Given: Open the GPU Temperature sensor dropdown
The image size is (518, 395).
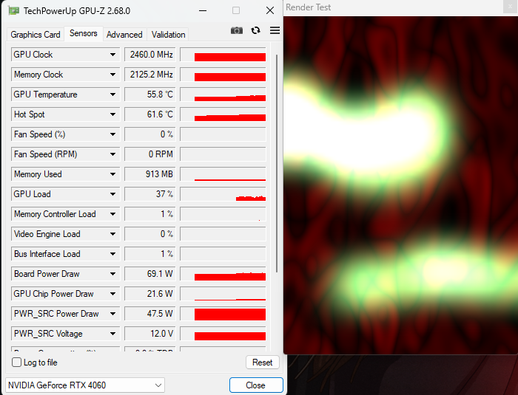Looking at the screenshot, I should [x=113, y=95].
